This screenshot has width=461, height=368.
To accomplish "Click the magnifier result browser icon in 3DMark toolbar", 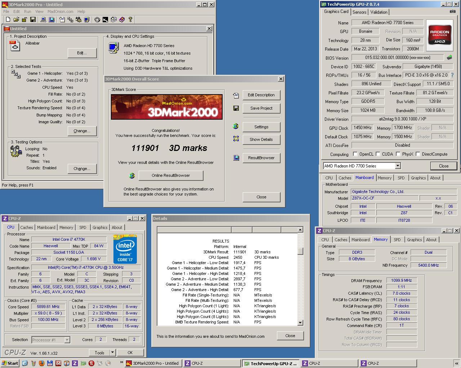I will (x=52, y=20).
